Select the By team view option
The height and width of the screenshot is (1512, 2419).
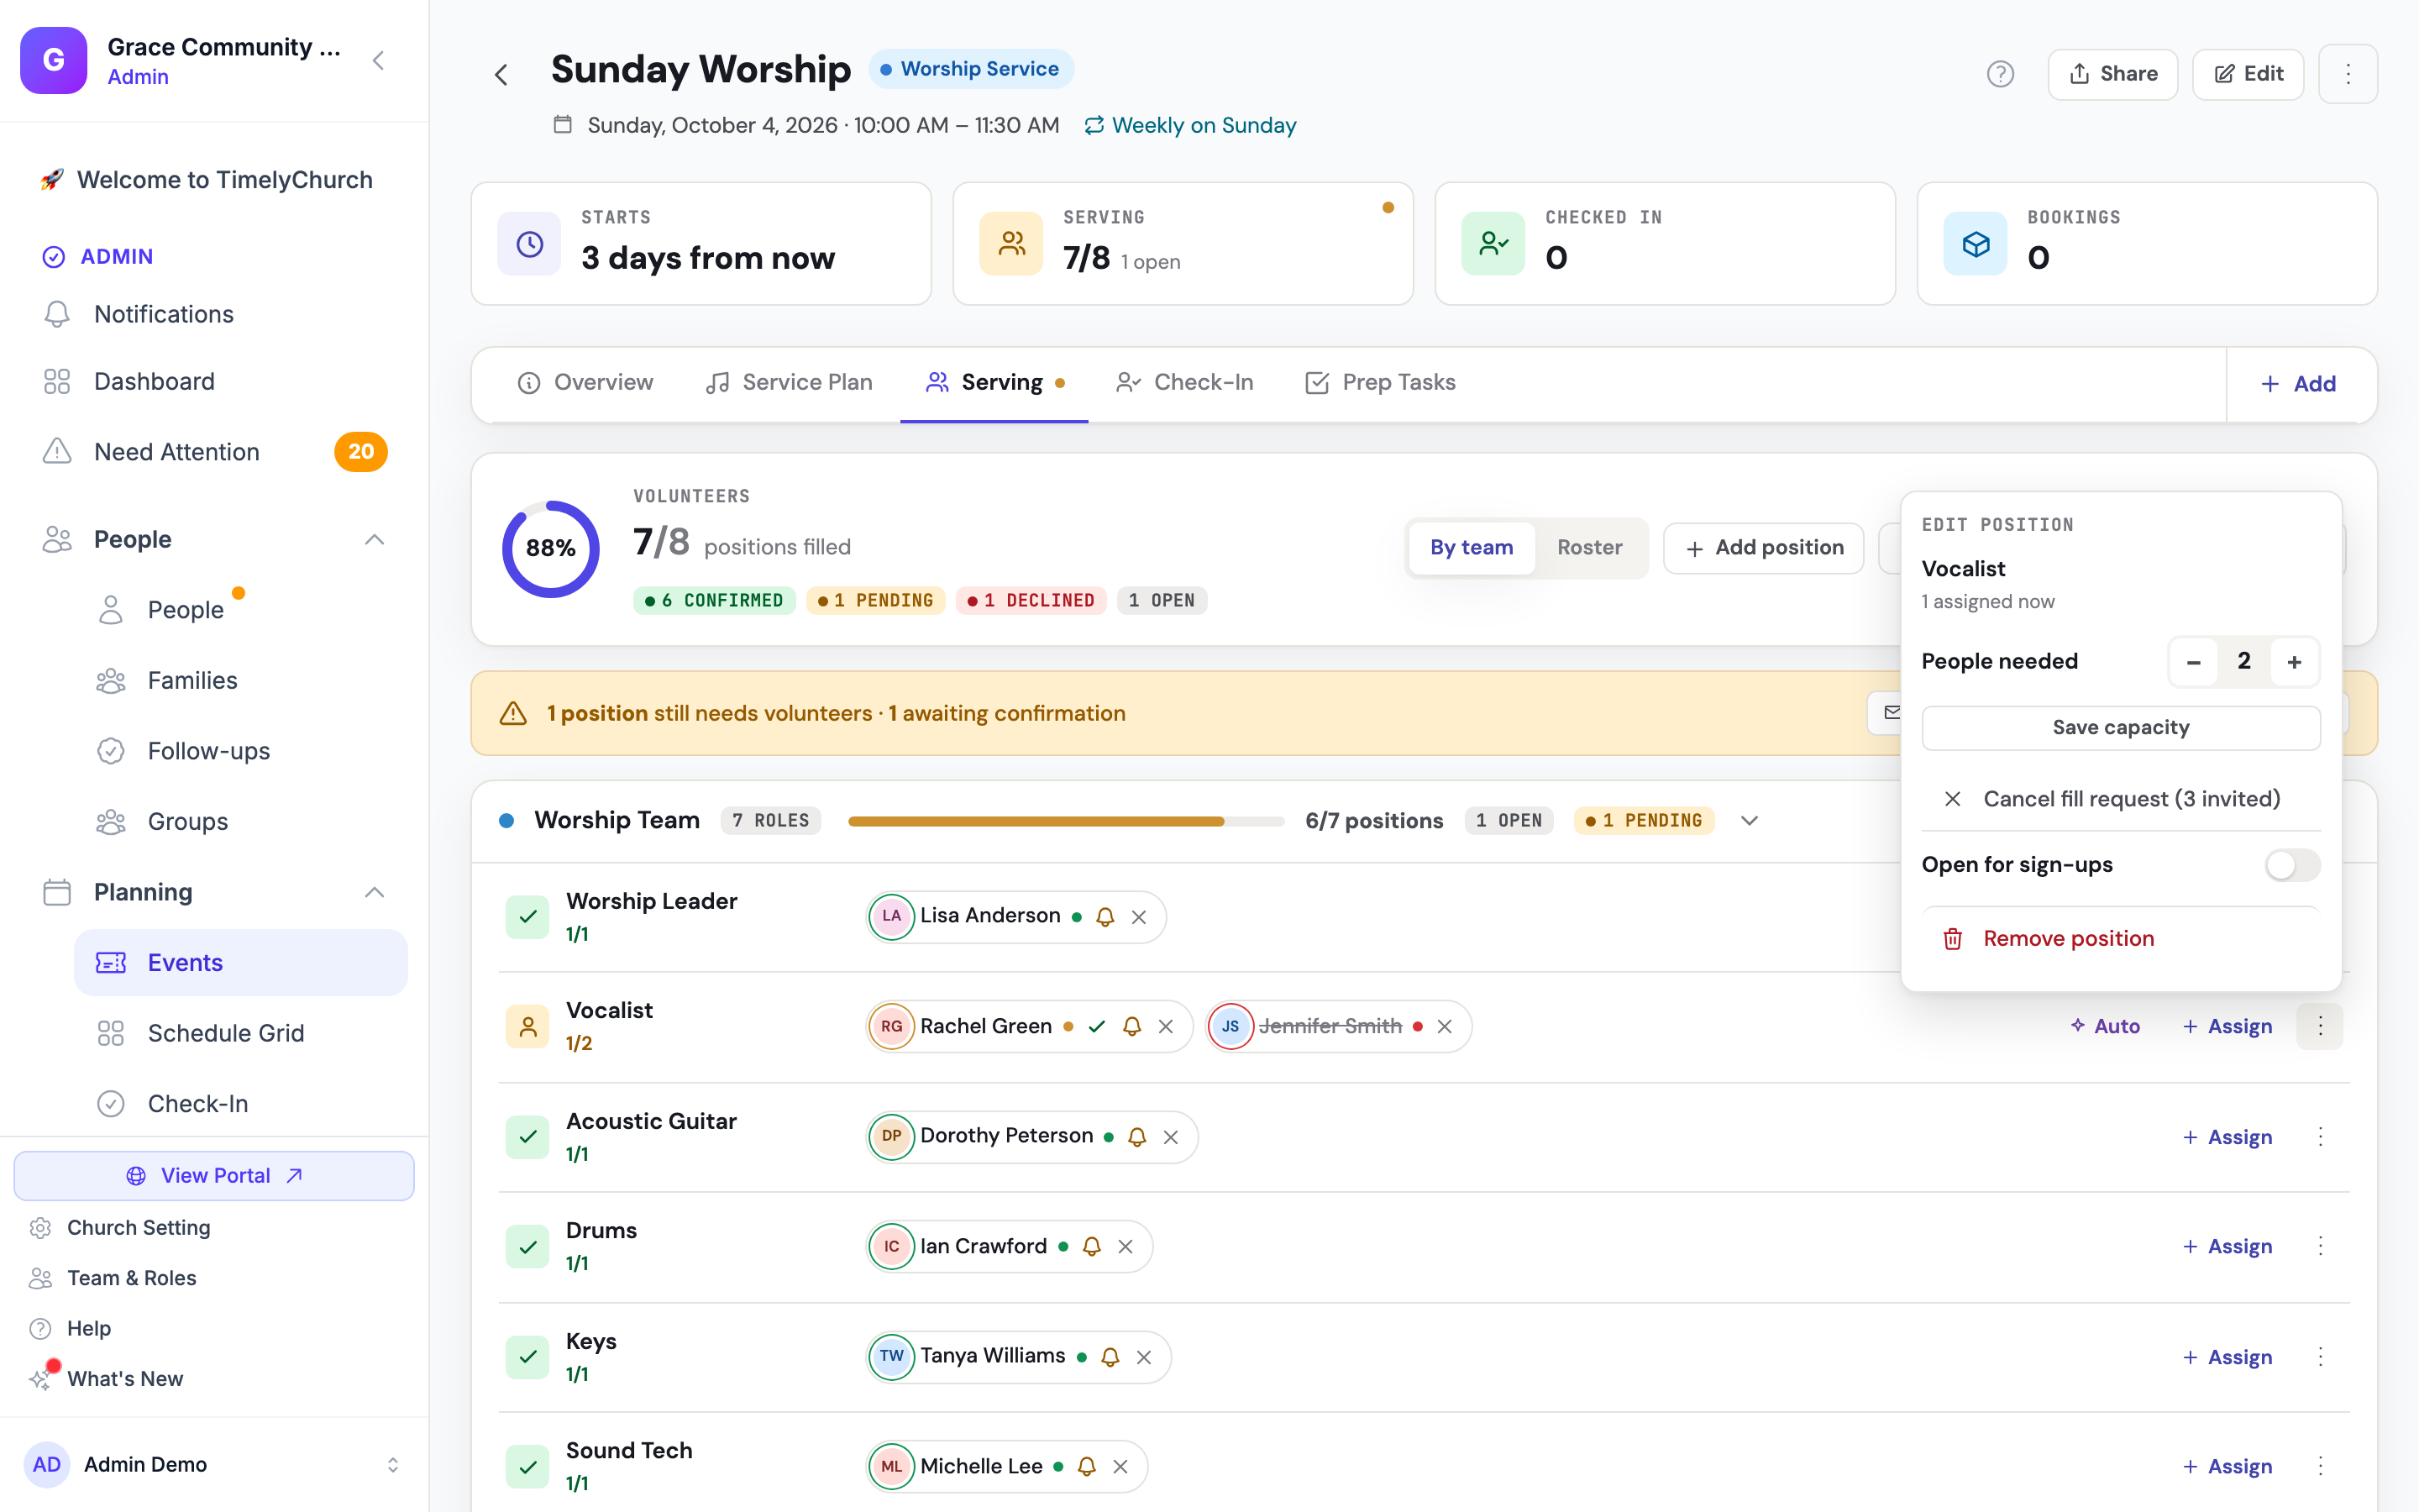(x=1472, y=548)
